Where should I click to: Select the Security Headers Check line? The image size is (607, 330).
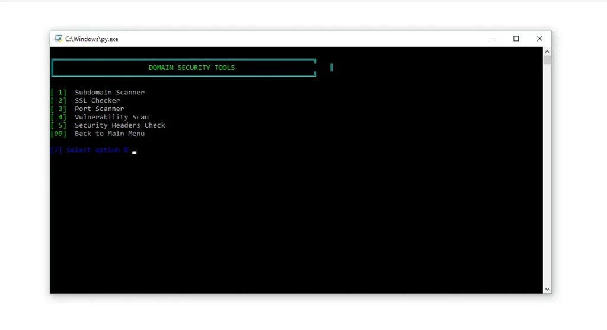(120, 126)
